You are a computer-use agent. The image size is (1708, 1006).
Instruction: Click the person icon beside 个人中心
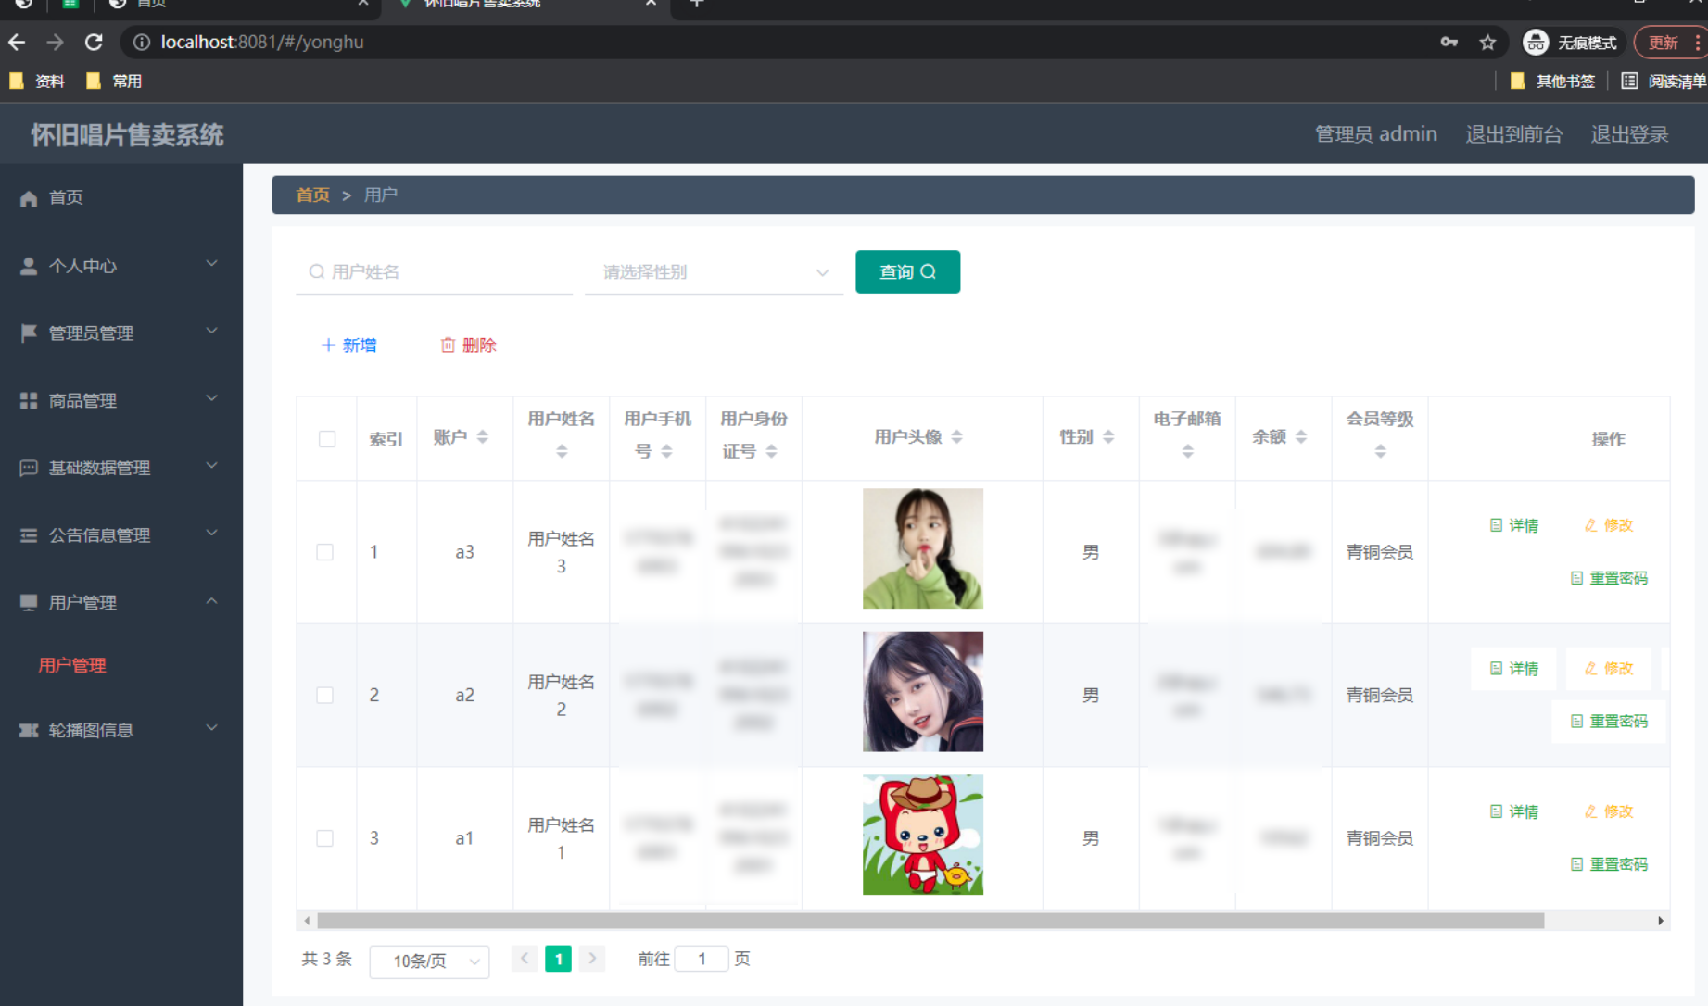tap(29, 267)
